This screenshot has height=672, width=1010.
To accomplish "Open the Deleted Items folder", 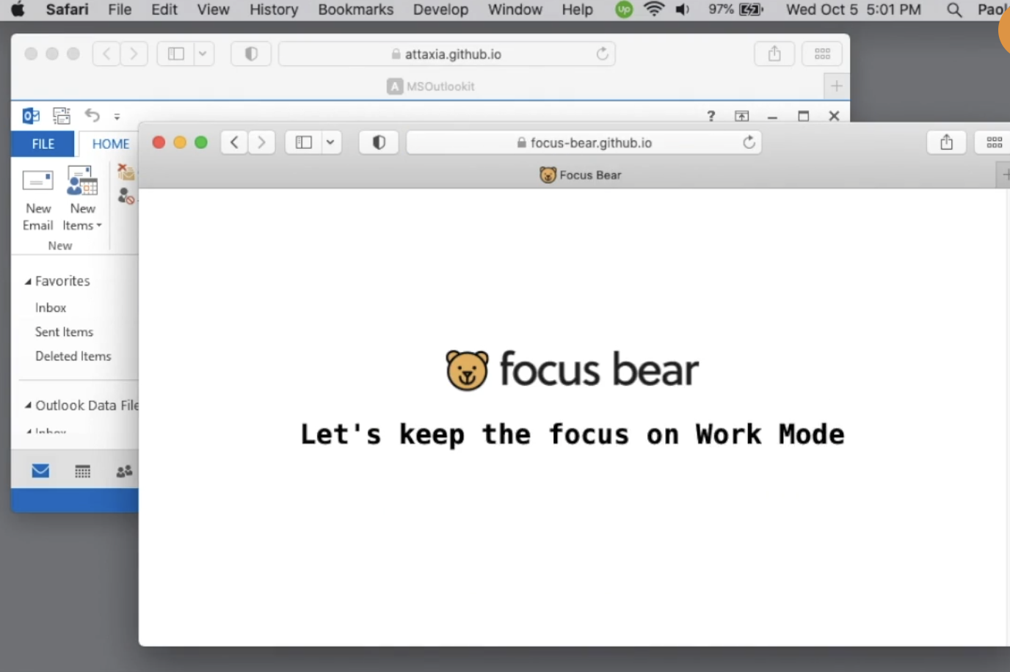I will click(x=73, y=356).
